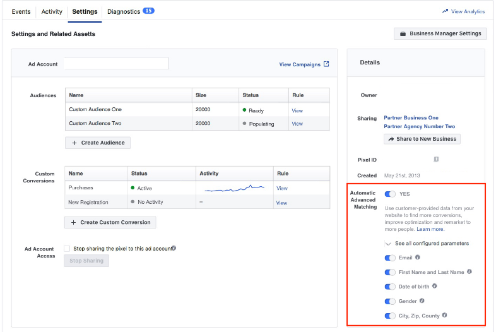The height and width of the screenshot is (332, 496).
Task: Click Ready status of Audience One
Action: (256, 111)
